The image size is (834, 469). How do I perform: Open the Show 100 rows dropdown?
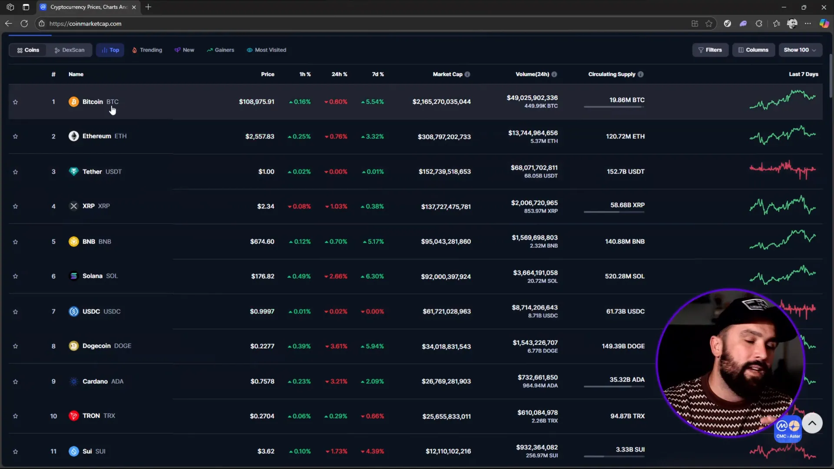[x=800, y=50]
